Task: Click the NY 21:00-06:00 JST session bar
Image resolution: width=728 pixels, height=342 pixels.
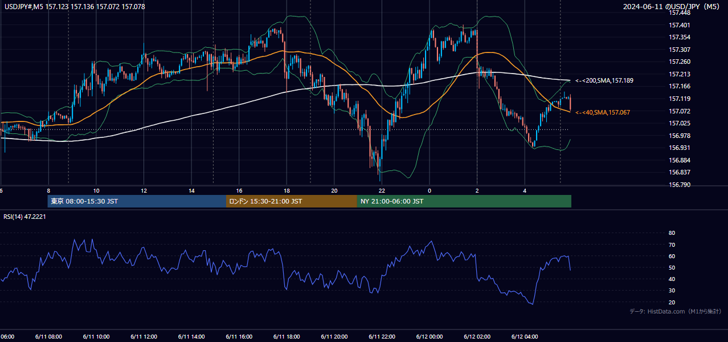Action: [x=464, y=201]
